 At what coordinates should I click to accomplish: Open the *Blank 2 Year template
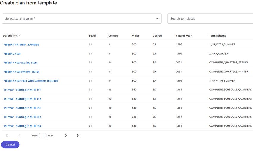12,54
